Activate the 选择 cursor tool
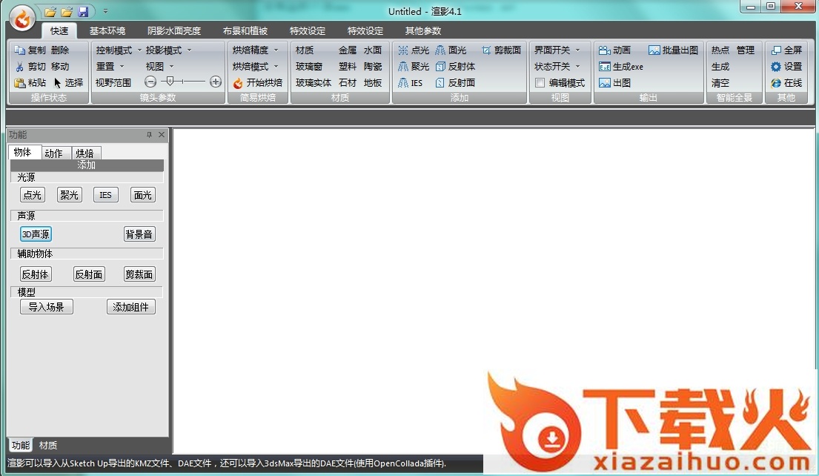The height and width of the screenshot is (476, 819). point(68,82)
